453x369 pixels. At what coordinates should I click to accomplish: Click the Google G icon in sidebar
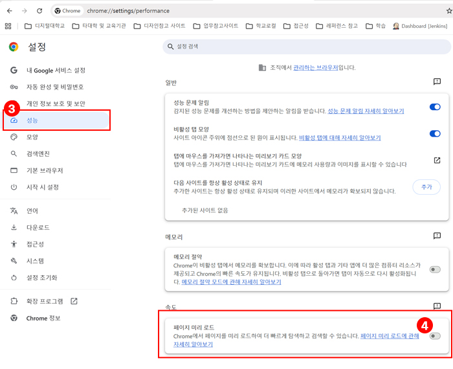pyautogui.click(x=14, y=70)
